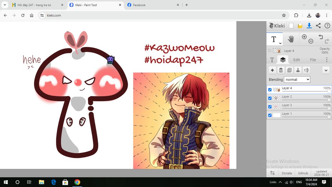This screenshot has width=332, height=187.
Task: Click the ENG language indicator
Action: (x=299, y=182)
